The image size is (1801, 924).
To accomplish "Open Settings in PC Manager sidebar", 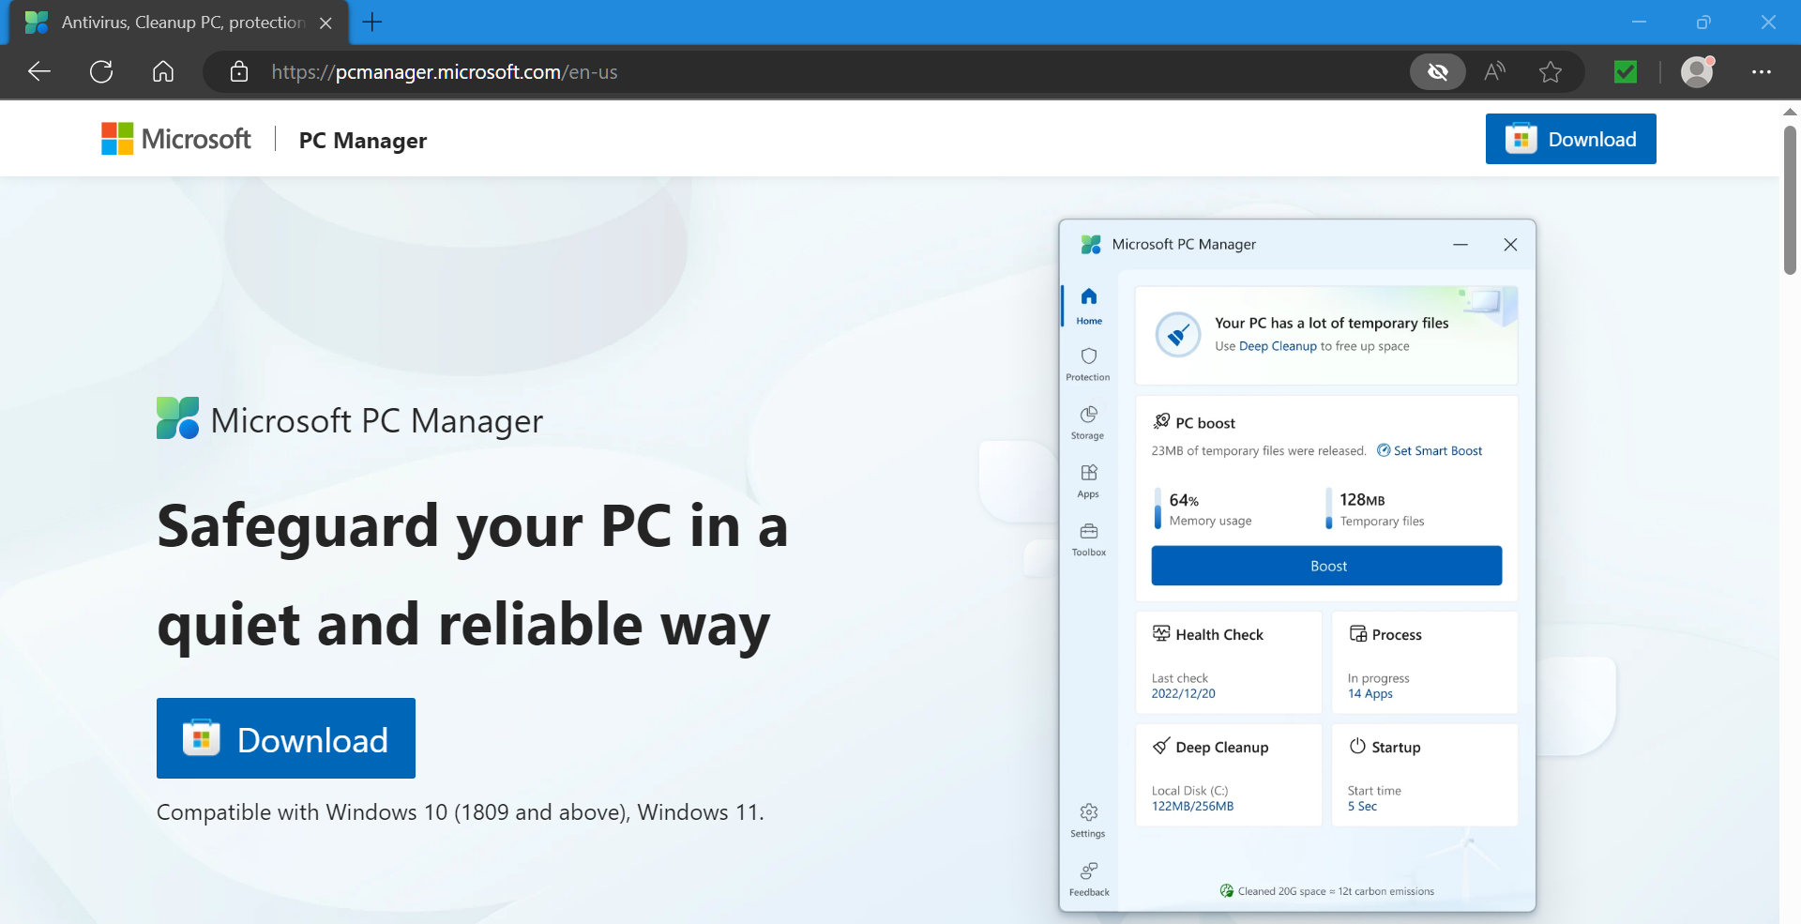I will point(1088,821).
